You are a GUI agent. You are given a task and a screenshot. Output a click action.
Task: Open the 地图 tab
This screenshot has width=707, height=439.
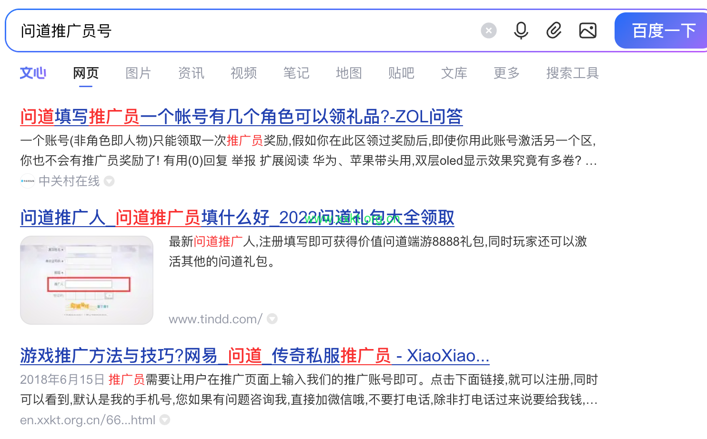tap(349, 73)
